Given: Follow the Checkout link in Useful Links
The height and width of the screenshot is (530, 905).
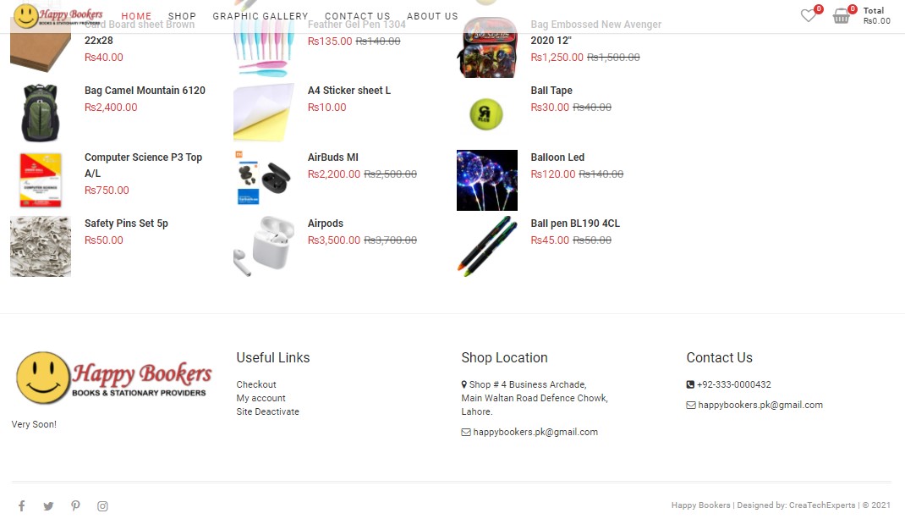Looking at the screenshot, I should [256, 384].
